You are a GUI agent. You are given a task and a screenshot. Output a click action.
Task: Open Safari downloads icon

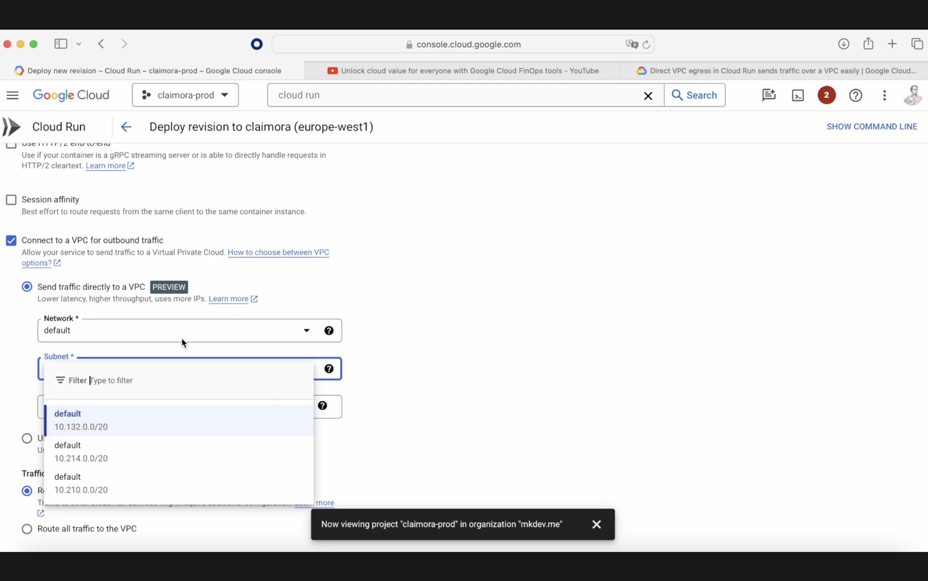pyautogui.click(x=843, y=44)
